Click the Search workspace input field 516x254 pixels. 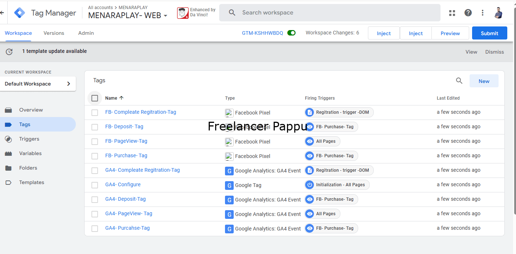pos(330,13)
